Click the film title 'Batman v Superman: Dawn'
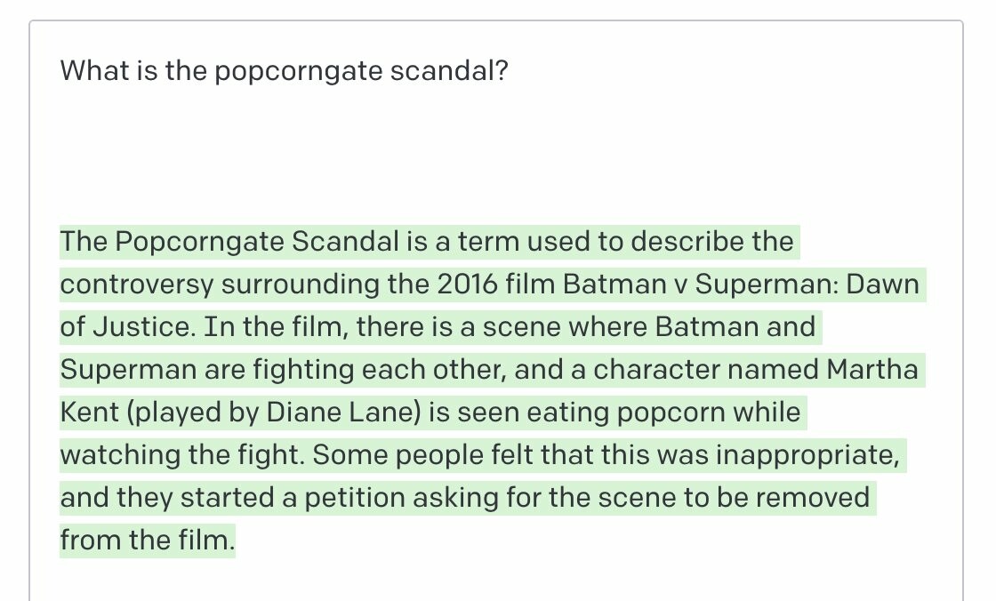Image resolution: width=996 pixels, height=601 pixels. 741,284
